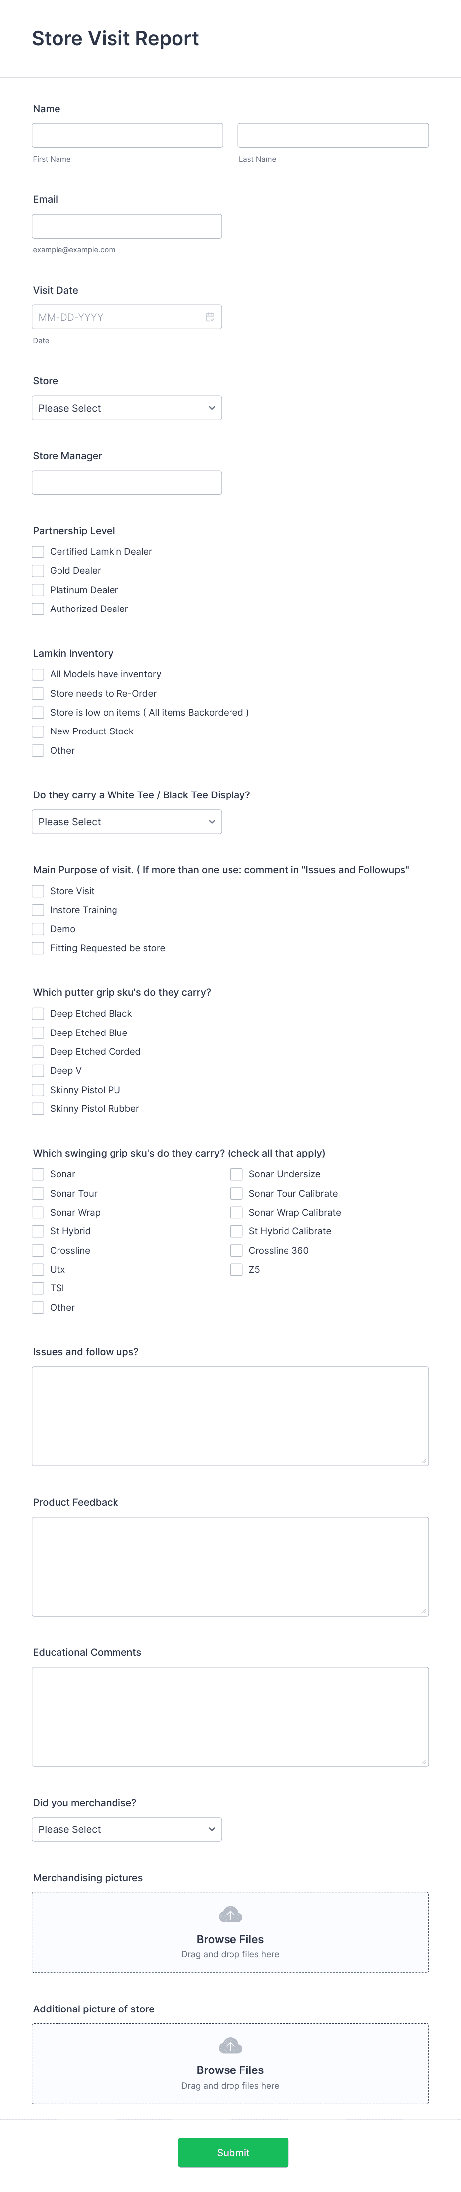Image resolution: width=461 pixels, height=2192 pixels.
Task: Check the TSI swinging grip option
Action: (x=37, y=1287)
